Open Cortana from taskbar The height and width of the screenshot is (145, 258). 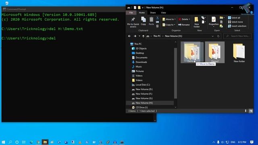(x=17, y=142)
